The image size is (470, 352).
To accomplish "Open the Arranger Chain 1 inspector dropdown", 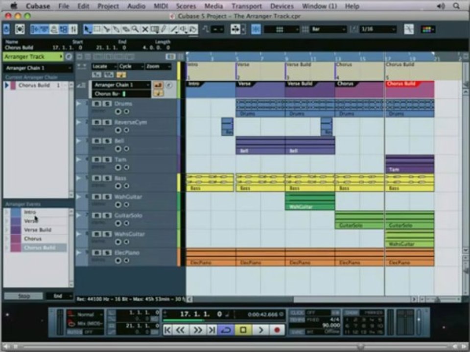I will [x=38, y=68].
